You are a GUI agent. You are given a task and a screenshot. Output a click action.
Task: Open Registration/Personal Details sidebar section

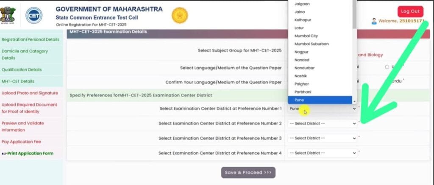pyautogui.click(x=31, y=39)
